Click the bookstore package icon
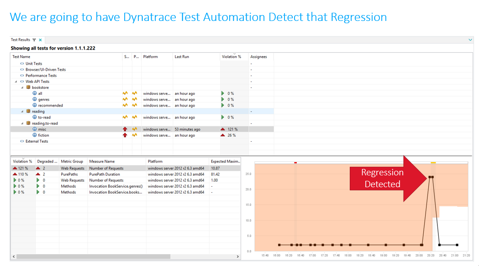Image resolution: width=479 pixels, height=266 pixels. [x=28, y=87]
